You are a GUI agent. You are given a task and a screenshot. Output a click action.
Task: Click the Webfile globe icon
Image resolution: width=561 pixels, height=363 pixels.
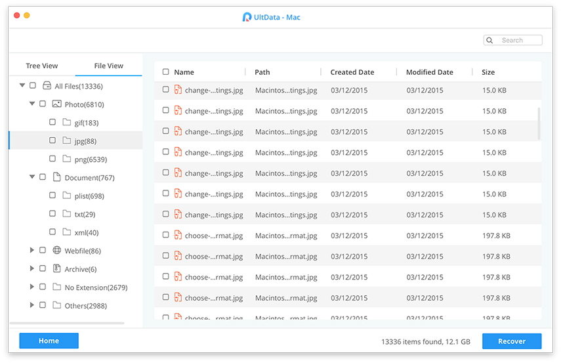(56, 250)
